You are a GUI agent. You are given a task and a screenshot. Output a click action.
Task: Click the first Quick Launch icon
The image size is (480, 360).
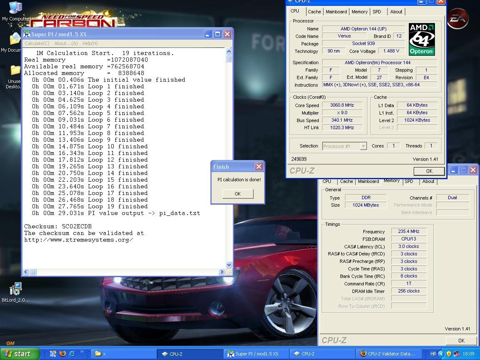coord(53,354)
